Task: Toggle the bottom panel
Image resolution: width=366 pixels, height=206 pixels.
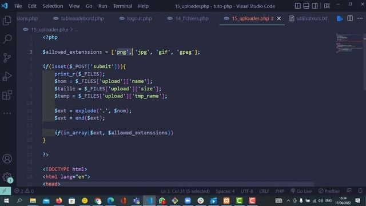Action: (307, 6)
